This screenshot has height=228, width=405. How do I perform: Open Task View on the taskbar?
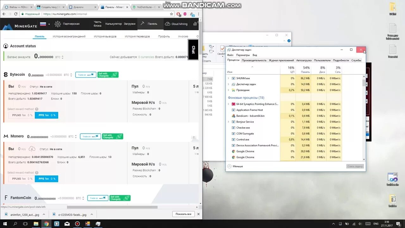(26, 224)
